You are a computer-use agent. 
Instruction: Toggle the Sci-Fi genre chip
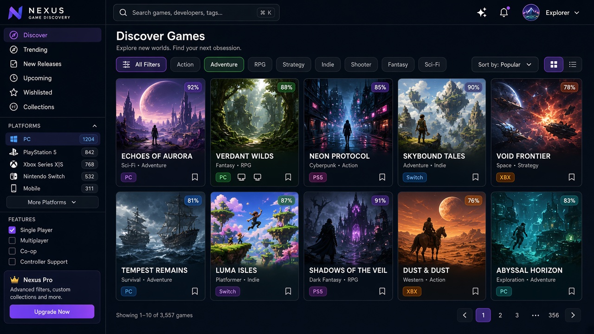coord(432,64)
